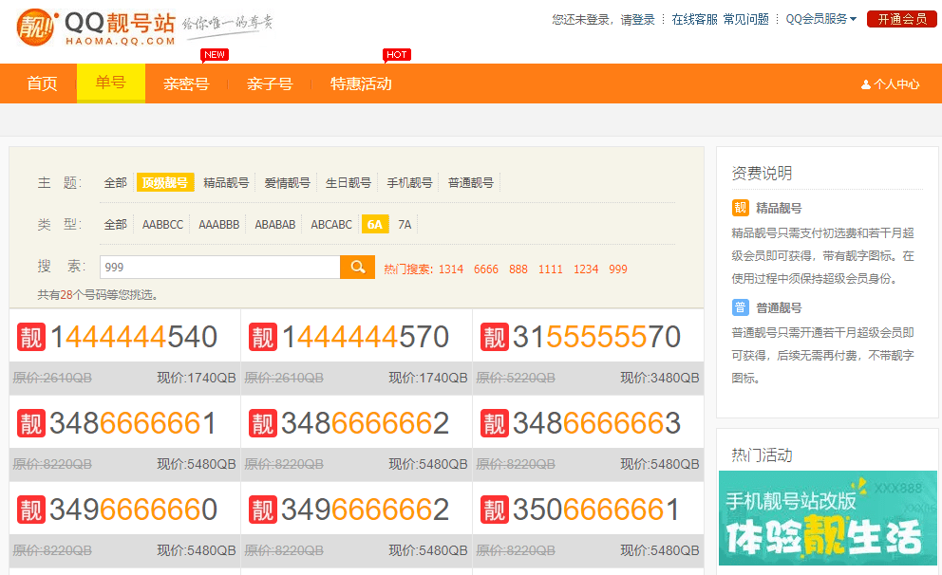
Task: Switch to the 亲密号 tab
Action: [x=186, y=83]
